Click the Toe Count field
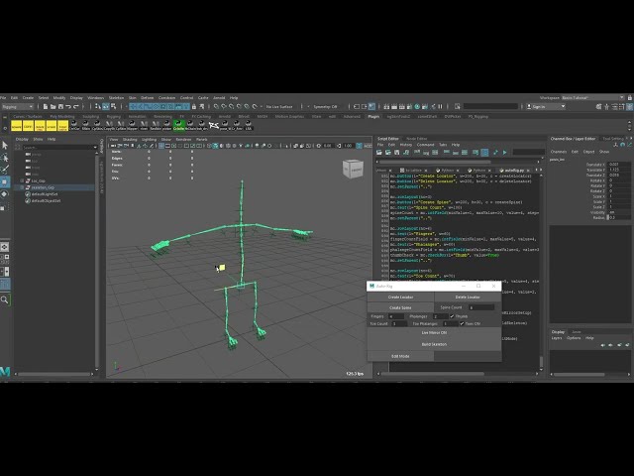The width and height of the screenshot is (634, 476). [399, 324]
